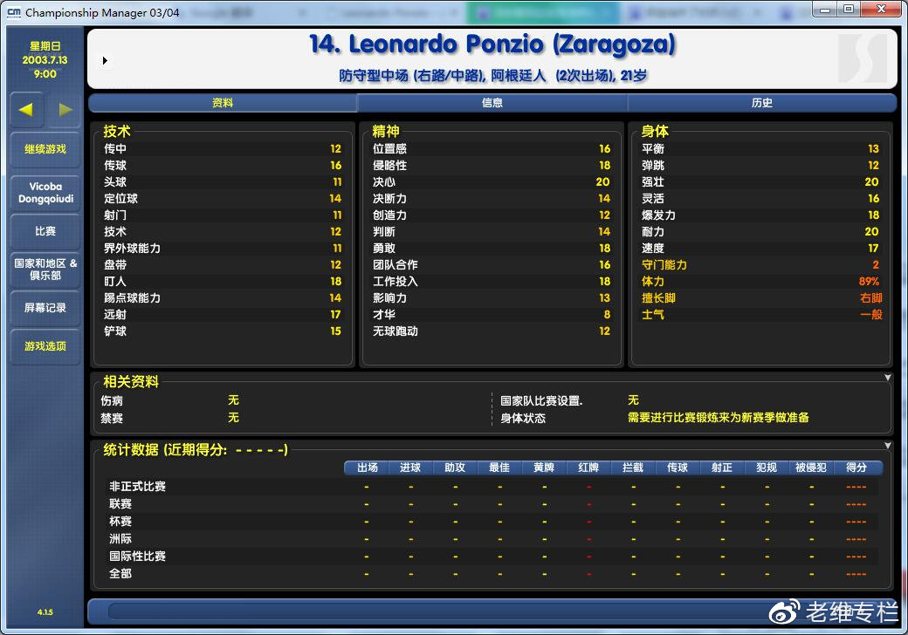Click the 士气 一般 row
Image resolution: width=908 pixels, height=635 pixels.
[x=760, y=315]
